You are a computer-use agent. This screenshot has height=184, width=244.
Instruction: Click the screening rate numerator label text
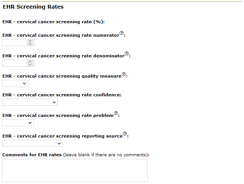coord(60,35)
